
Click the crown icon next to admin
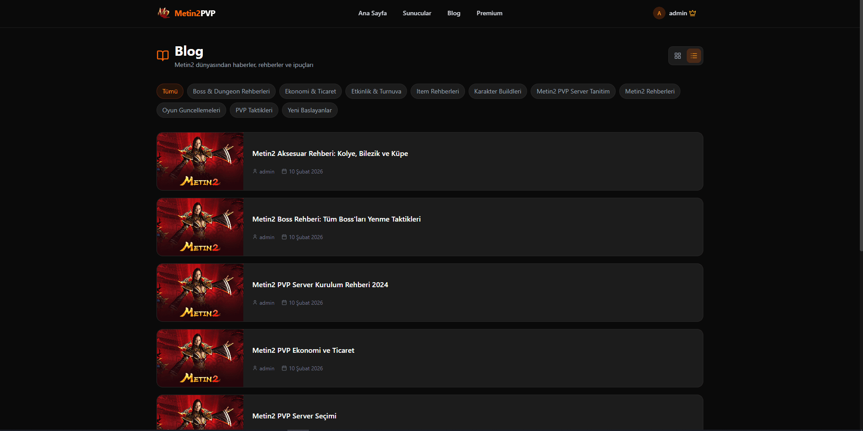click(x=693, y=13)
